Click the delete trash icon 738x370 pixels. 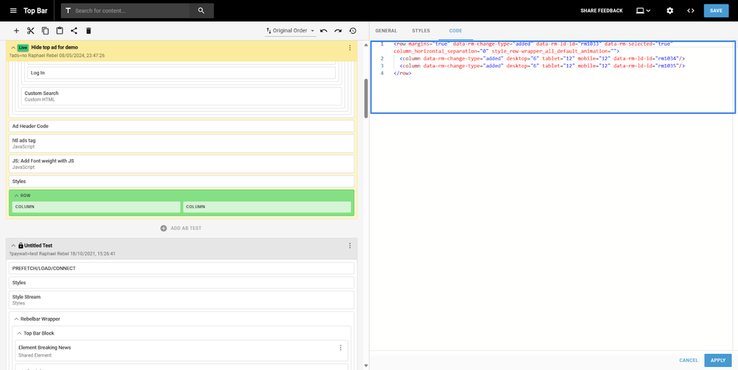tap(88, 31)
